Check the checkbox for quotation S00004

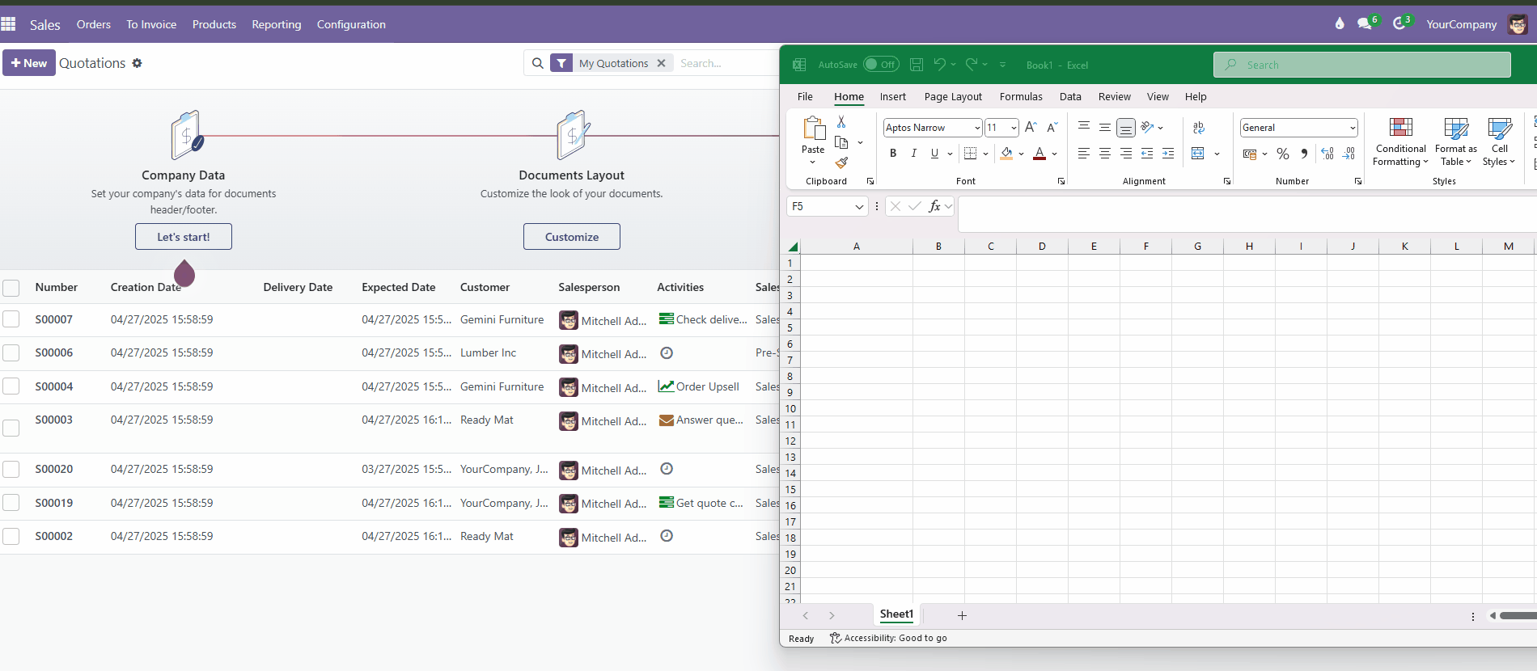tap(11, 386)
